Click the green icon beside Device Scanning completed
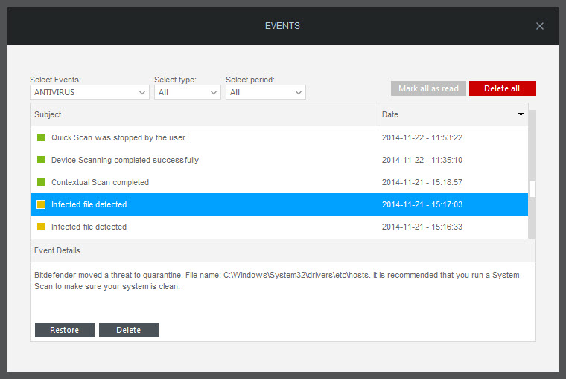The width and height of the screenshot is (566, 379). pos(41,160)
